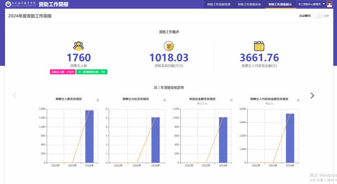The width and height of the screenshot is (337, 184).
Task: Go to next chart slide arrow
Action: point(312,95)
